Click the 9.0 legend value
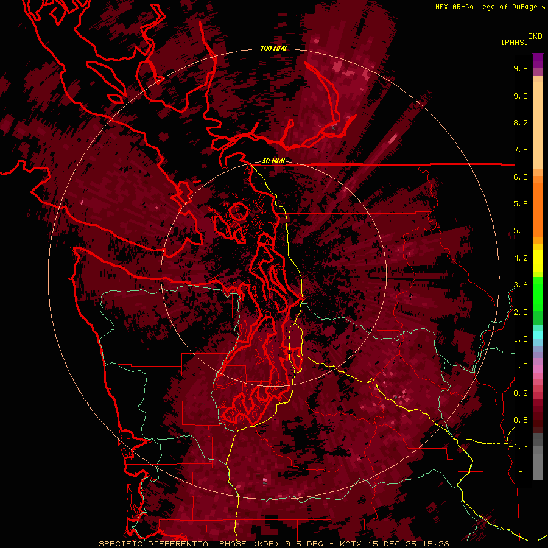548x548 pixels. [x=521, y=96]
